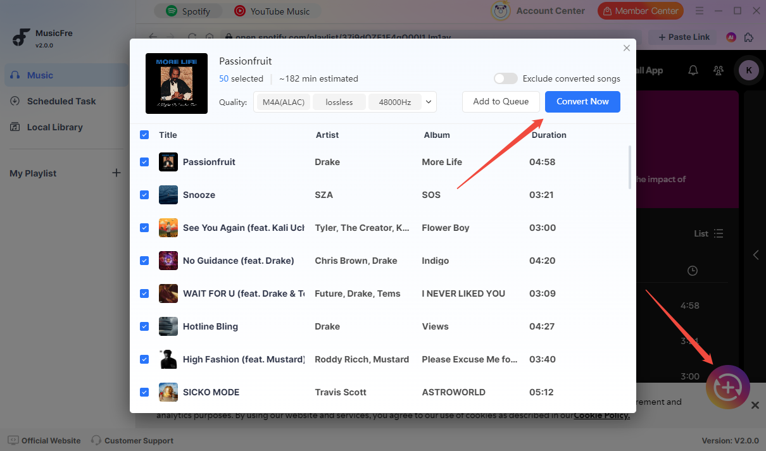This screenshot has width=766, height=451.
Task: Open the Official Website link
Action: (x=44, y=440)
